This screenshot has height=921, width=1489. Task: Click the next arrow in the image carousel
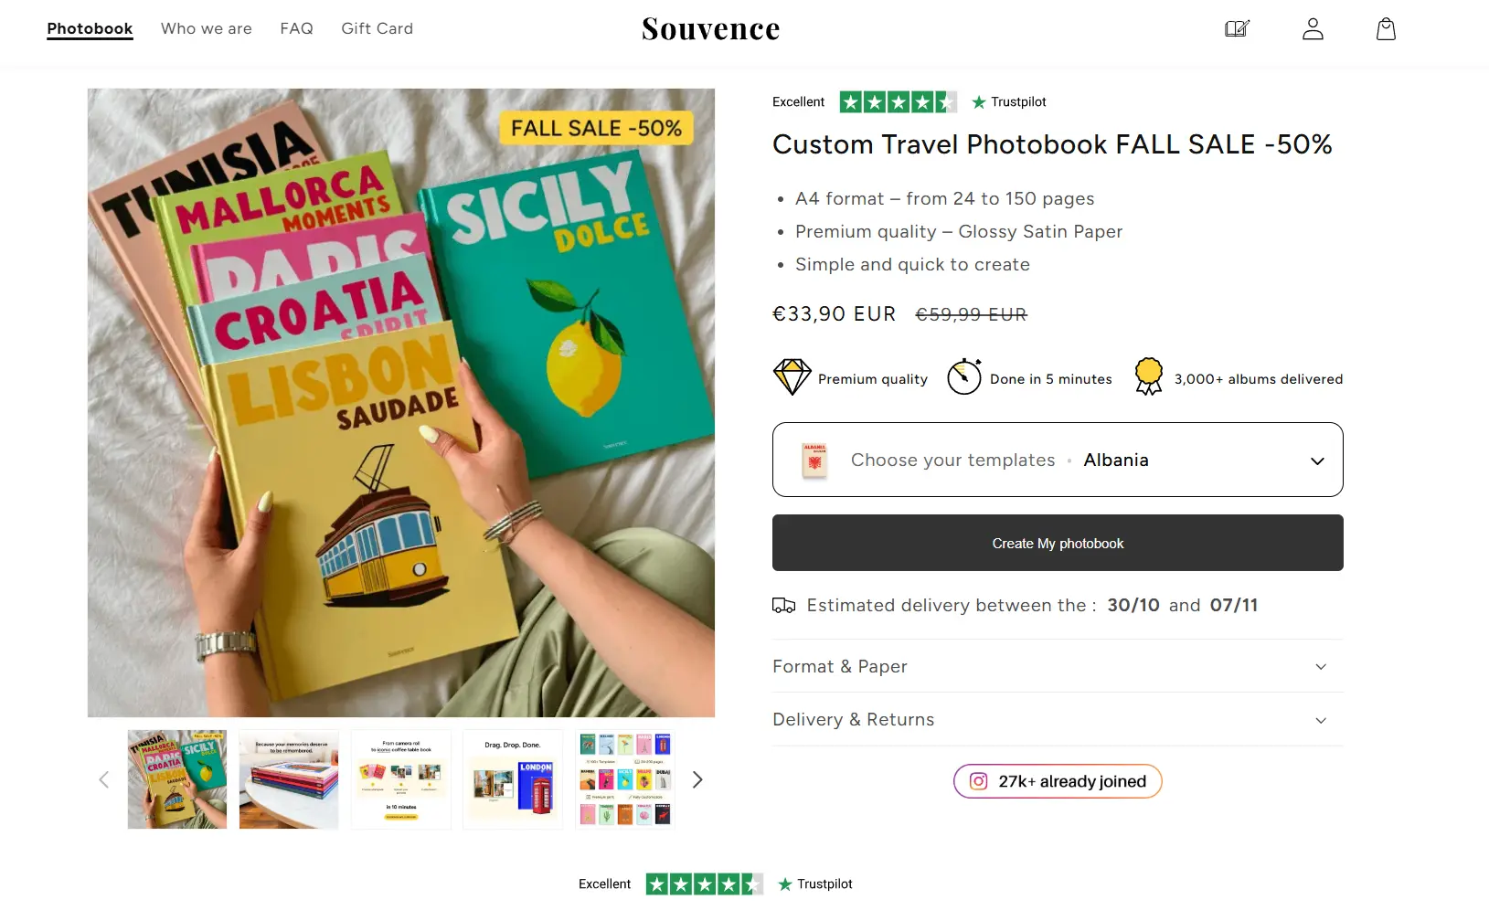(x=697, y=779)
